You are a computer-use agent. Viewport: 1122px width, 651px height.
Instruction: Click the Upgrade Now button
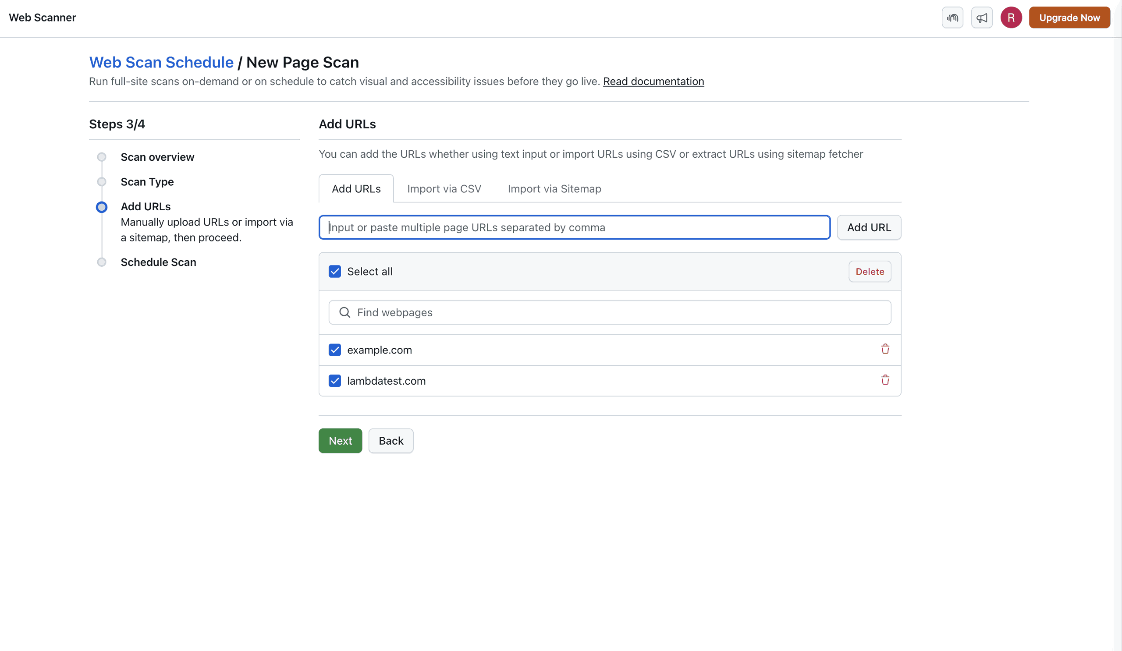tap(1069, 18)
